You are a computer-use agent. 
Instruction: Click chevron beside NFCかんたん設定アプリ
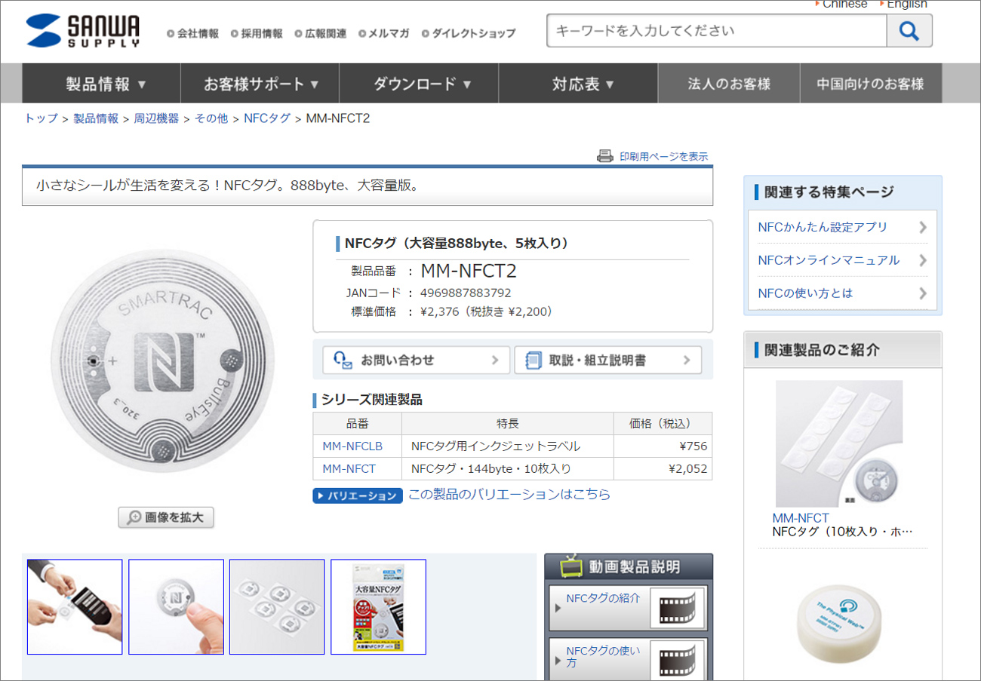[x=923, y=227]
